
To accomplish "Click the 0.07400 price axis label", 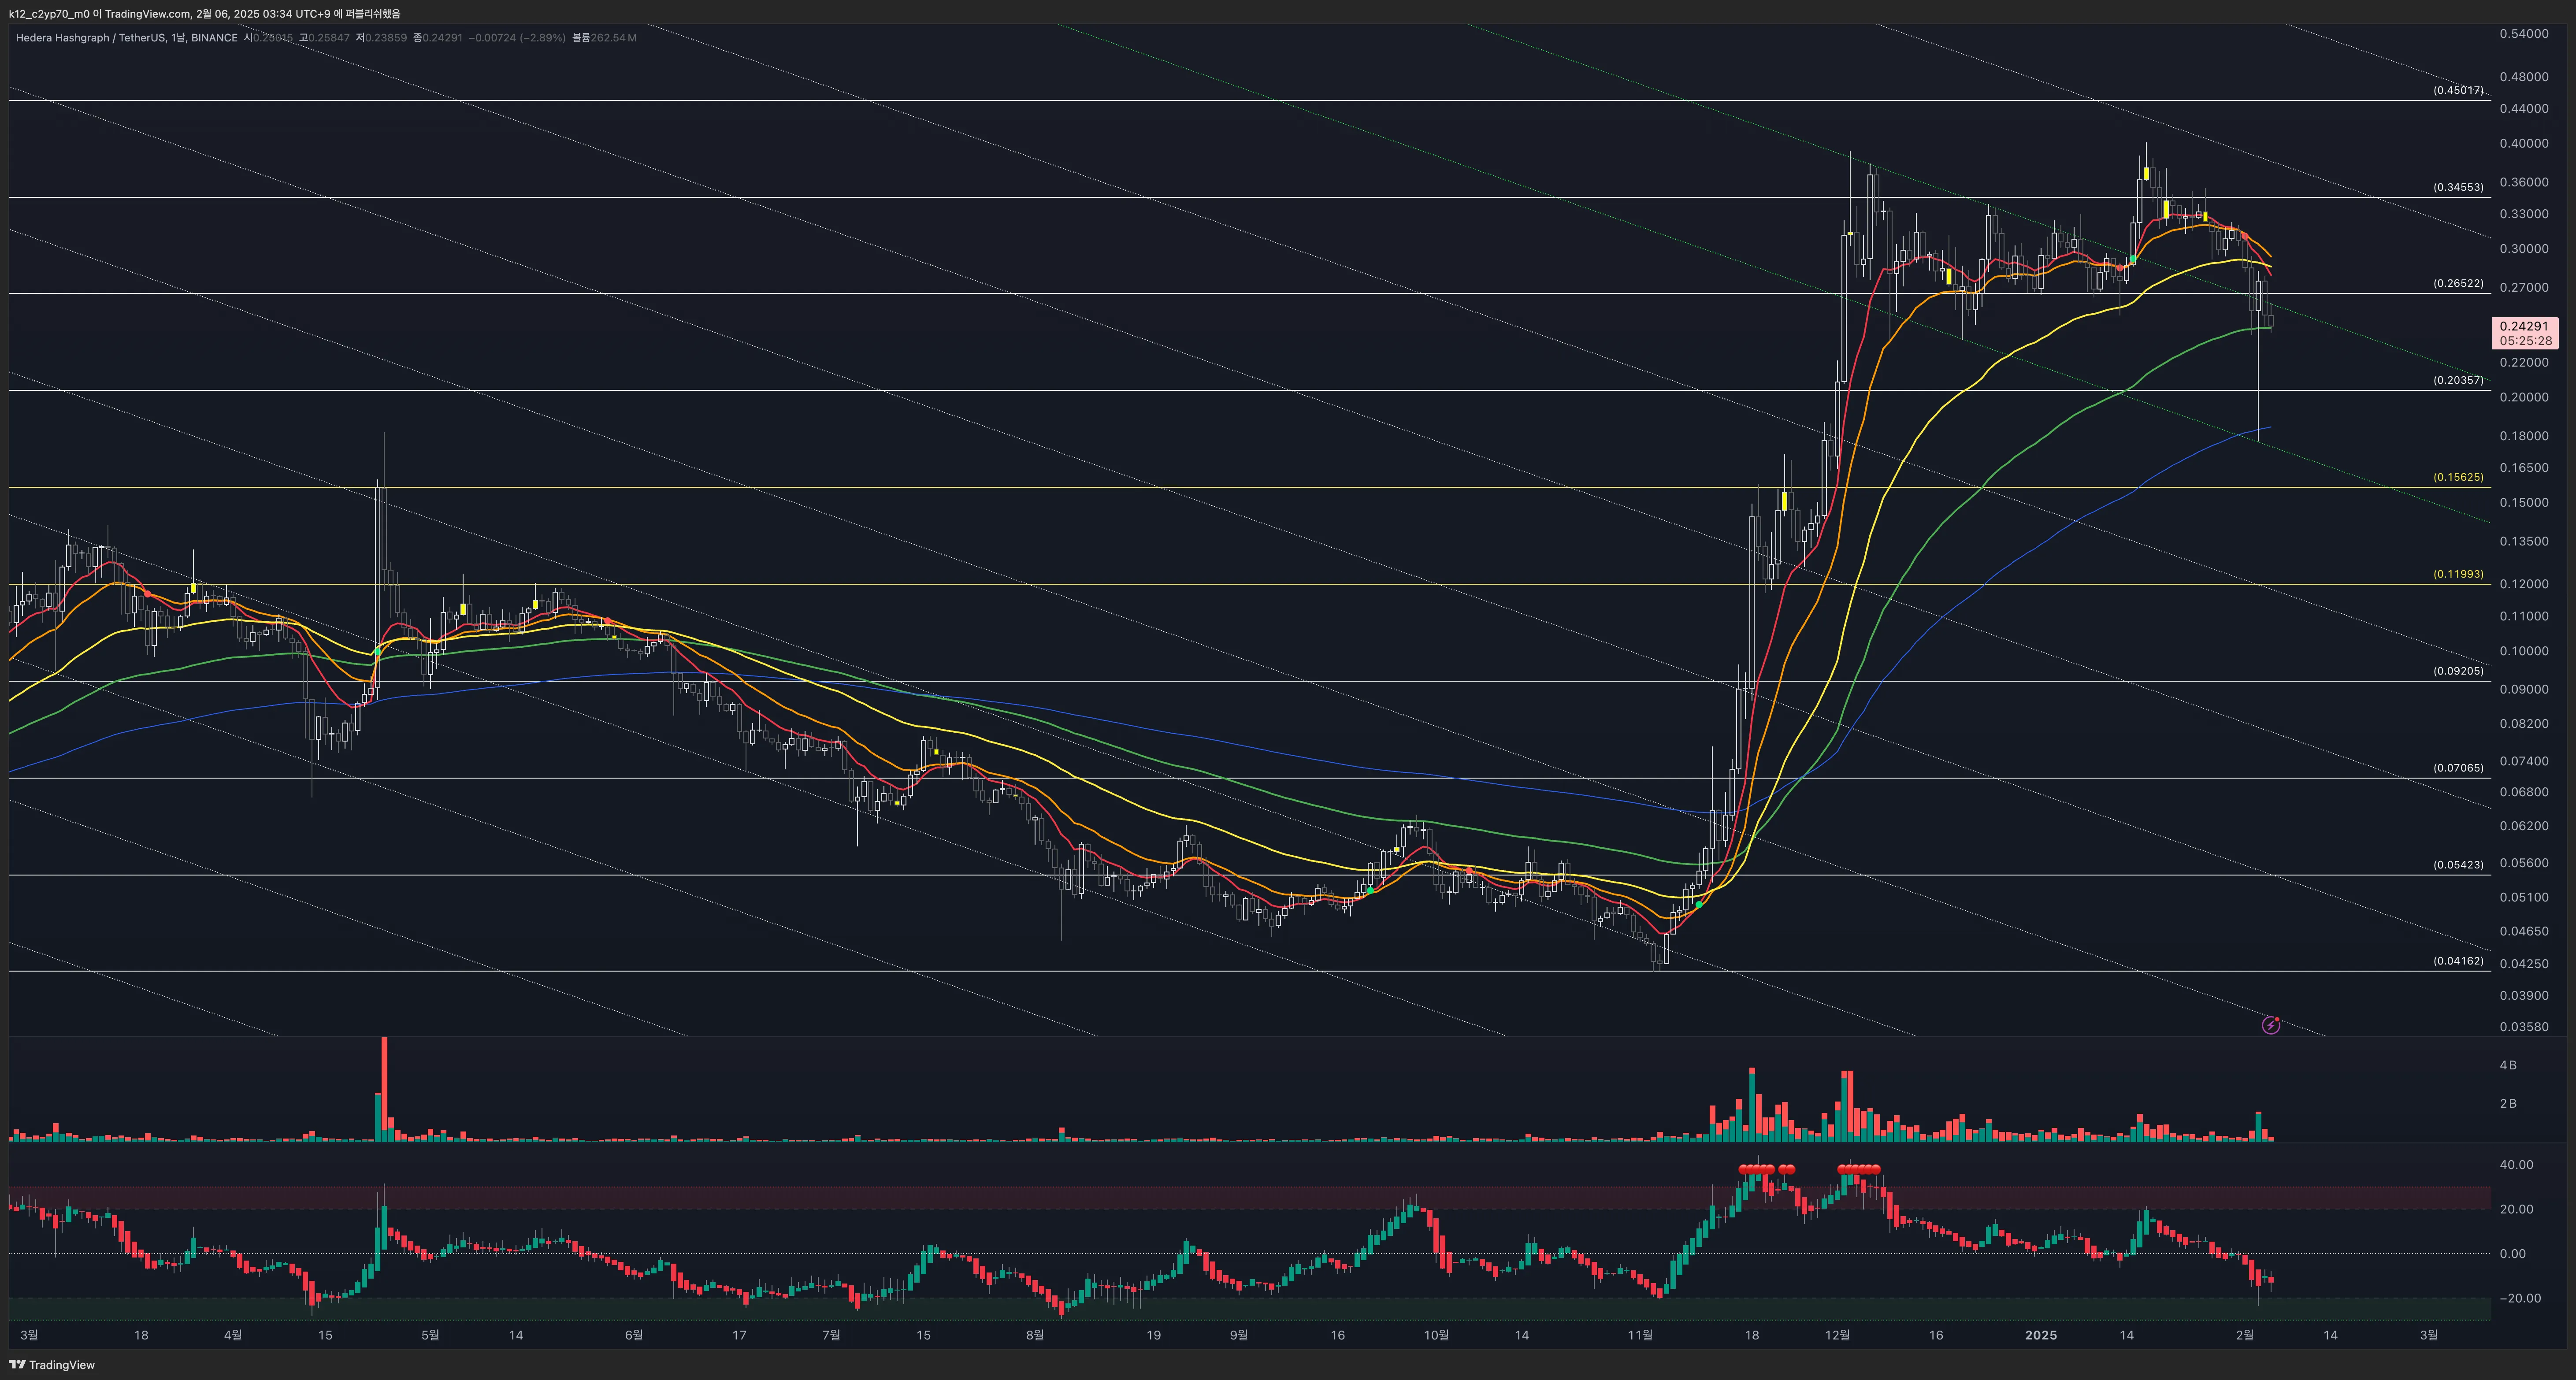I will tap(2524, 762).
